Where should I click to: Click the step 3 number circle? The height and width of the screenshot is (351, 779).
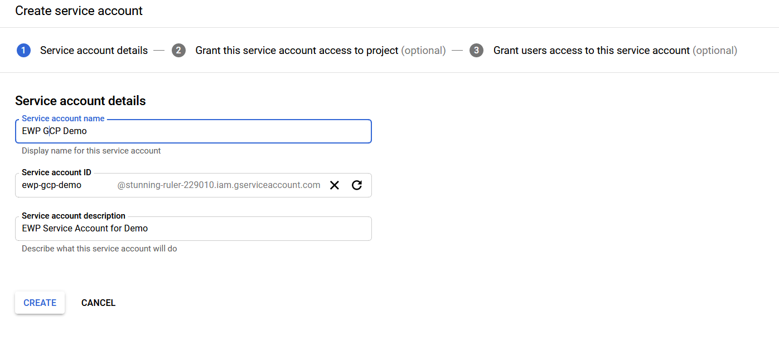coord(476,51)
